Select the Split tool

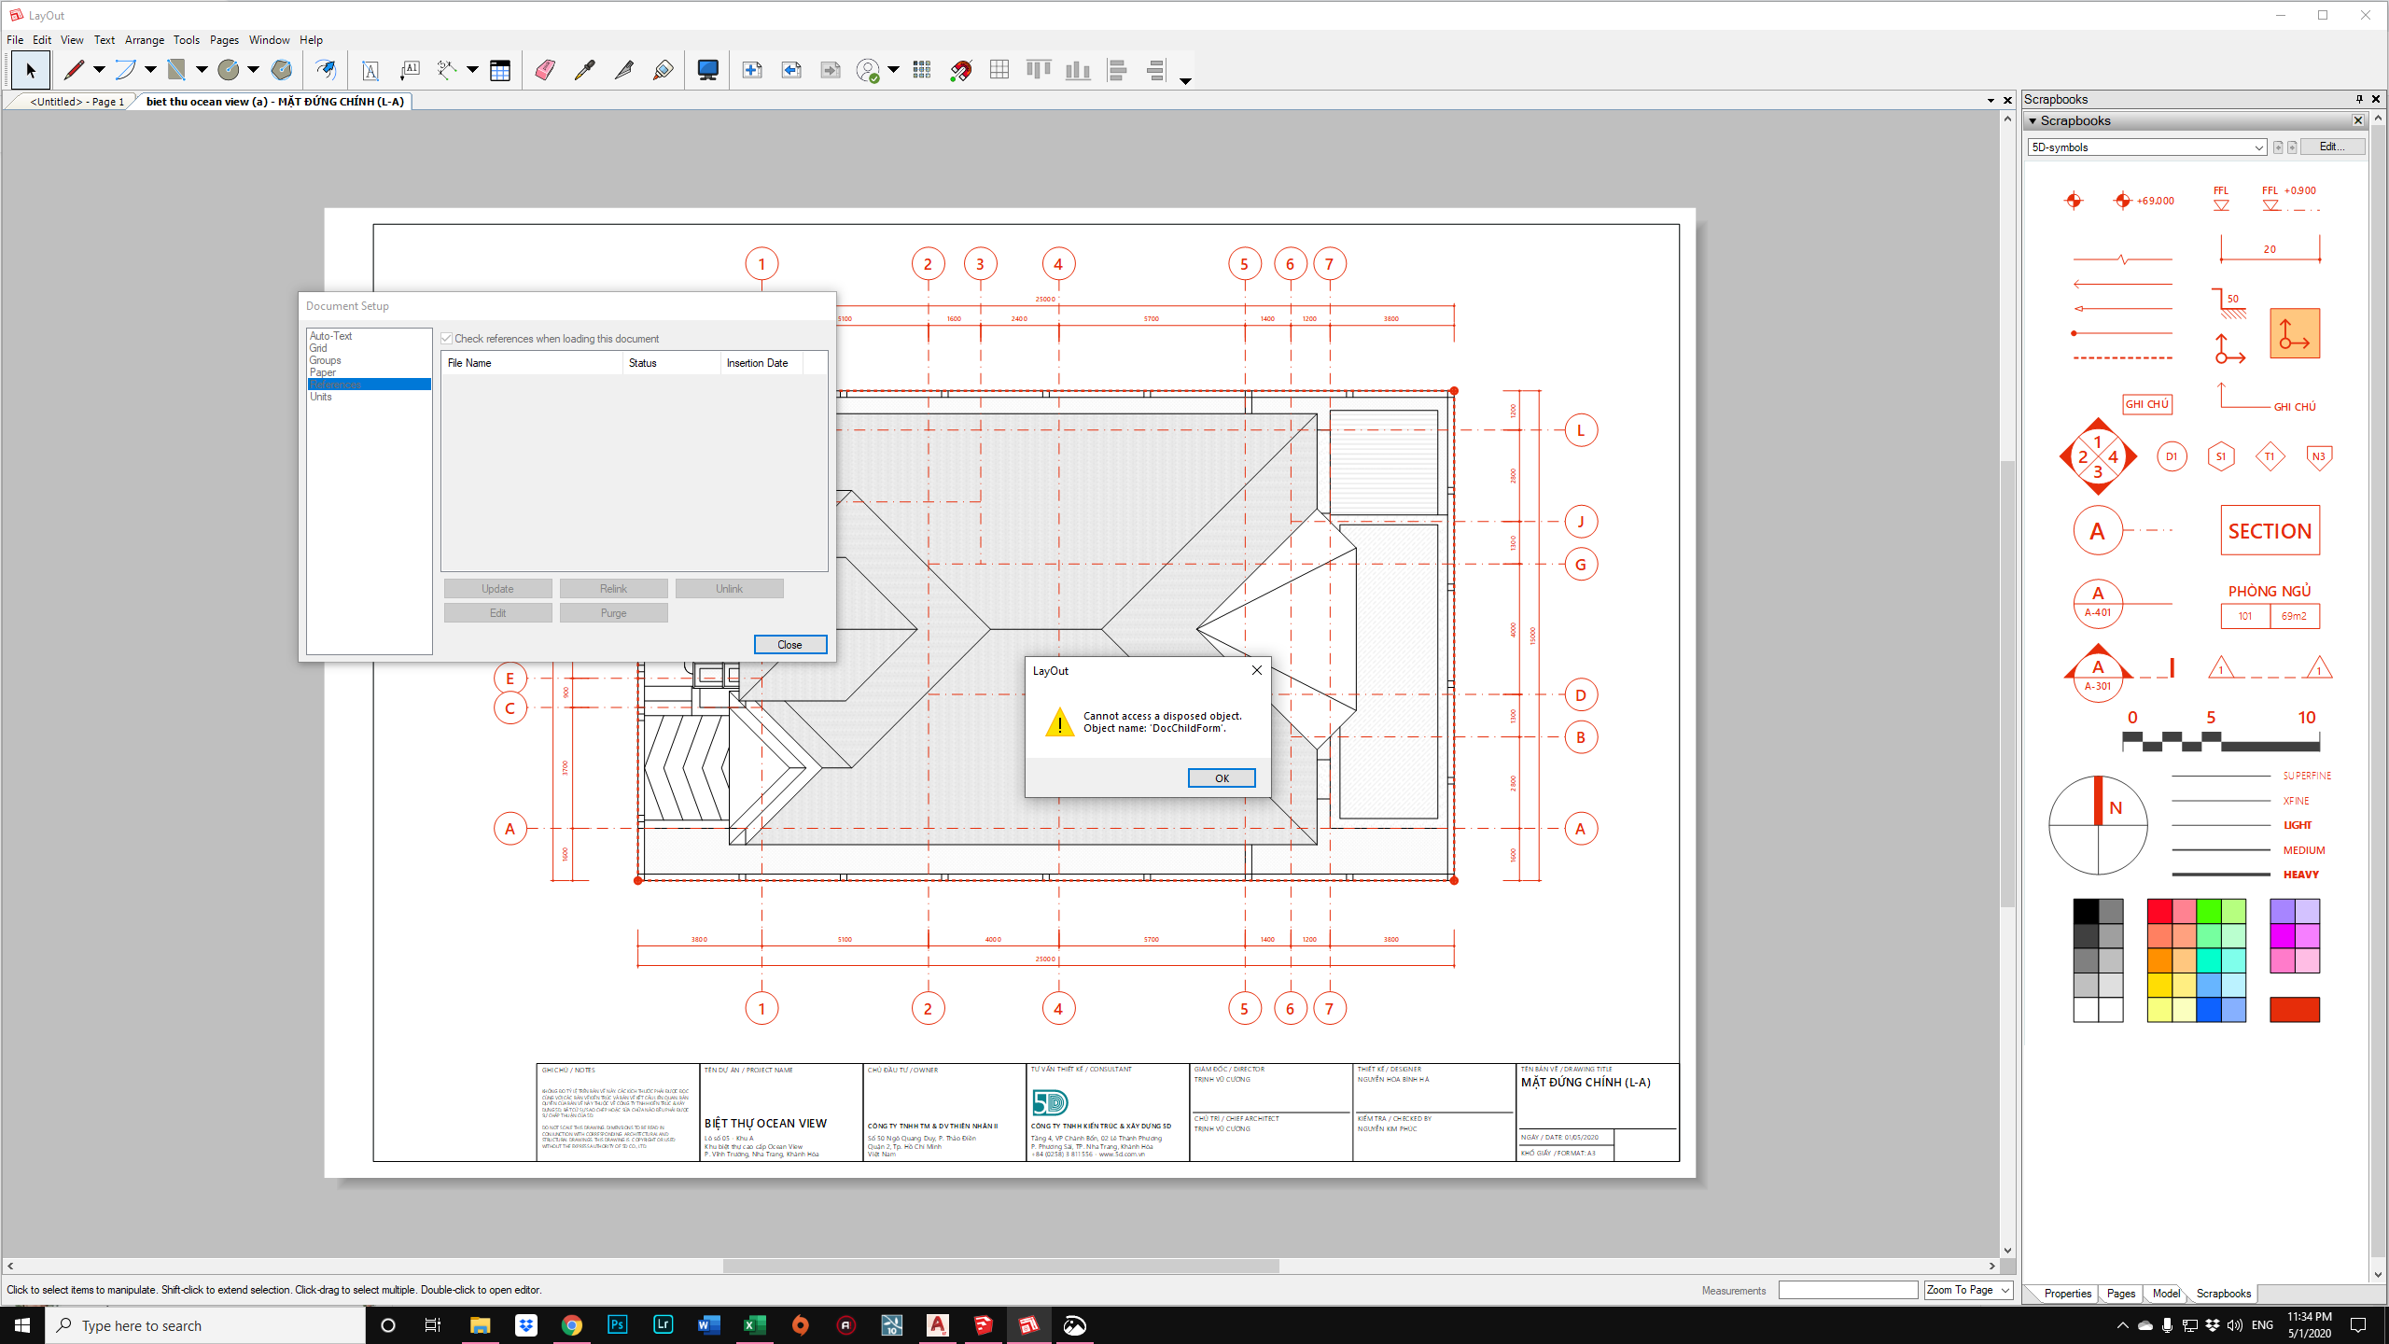pyautogui.click(x=624, y=70)
